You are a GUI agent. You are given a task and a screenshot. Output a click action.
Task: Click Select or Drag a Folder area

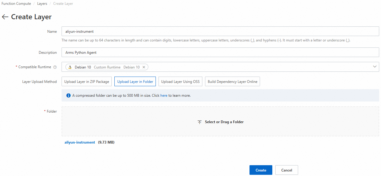tap(220, 122)
